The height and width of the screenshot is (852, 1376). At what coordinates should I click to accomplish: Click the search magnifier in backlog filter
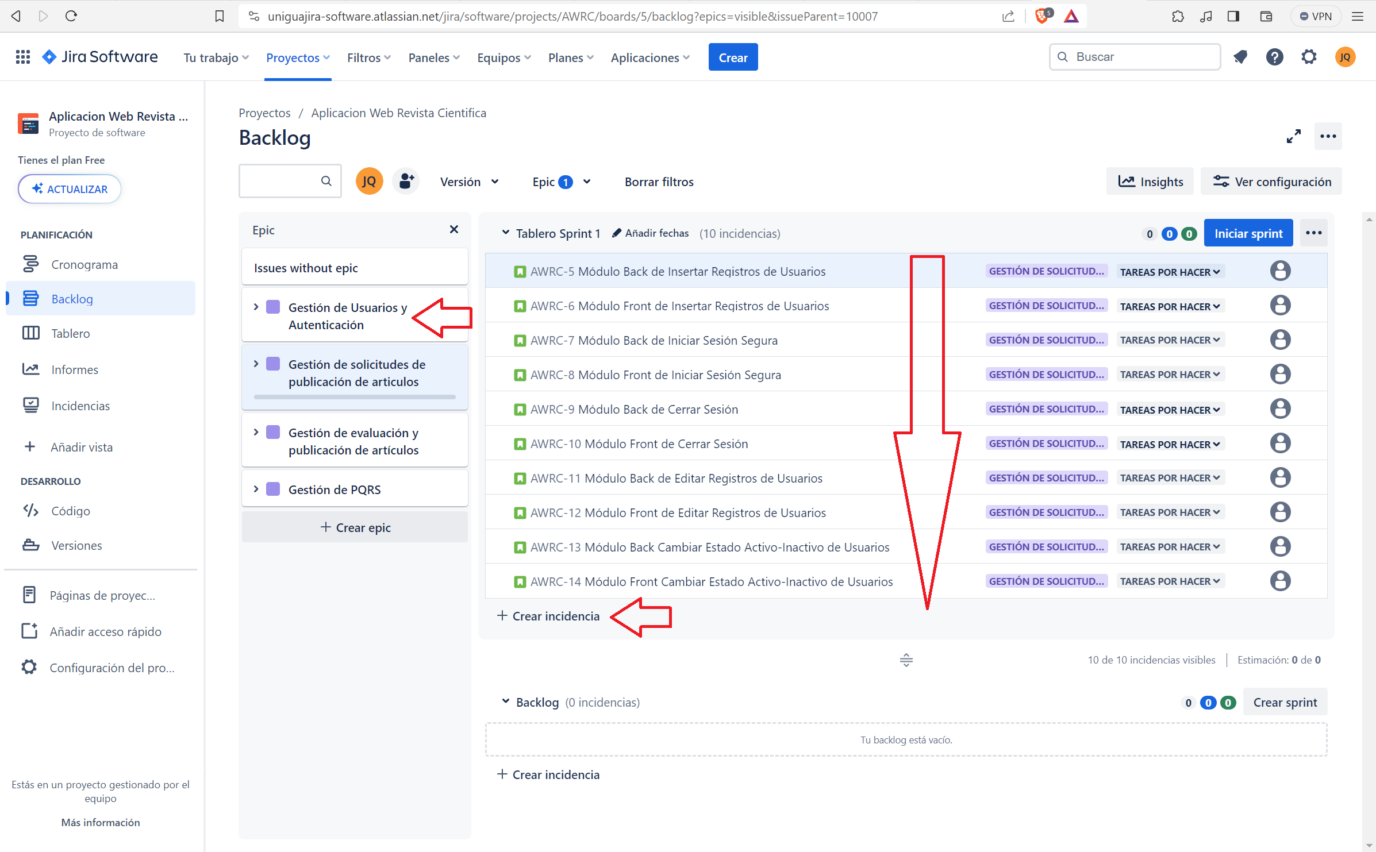tap(326, 181)
